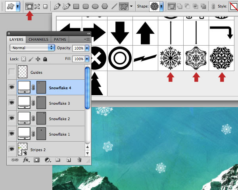Hide the Snowflake 4 layer
238x190 pixels.
coord(12,87)
